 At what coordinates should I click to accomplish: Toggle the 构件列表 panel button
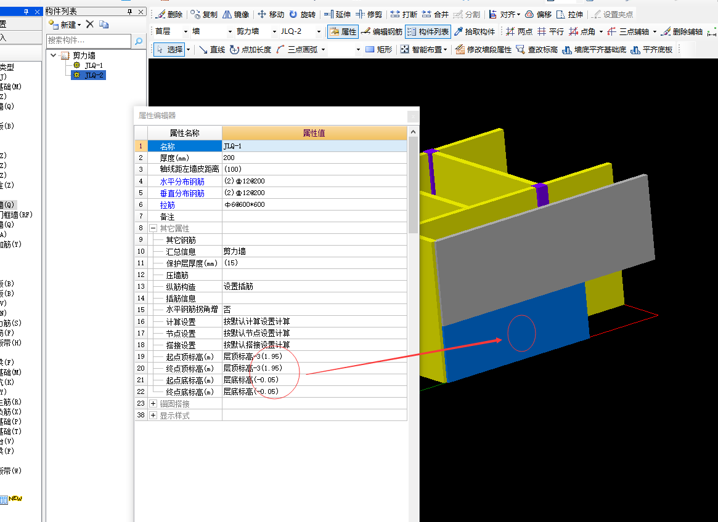(428, 31)
